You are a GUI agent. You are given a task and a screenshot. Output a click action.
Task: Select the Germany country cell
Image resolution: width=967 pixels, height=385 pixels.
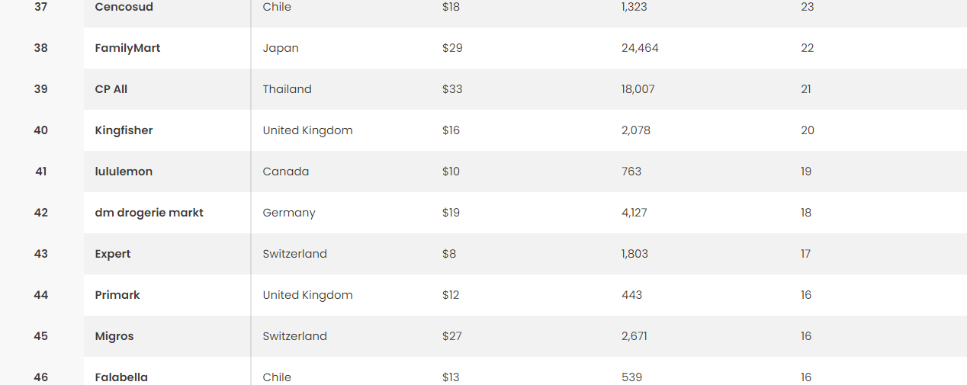pyautogui.click(x=289, y=213)
